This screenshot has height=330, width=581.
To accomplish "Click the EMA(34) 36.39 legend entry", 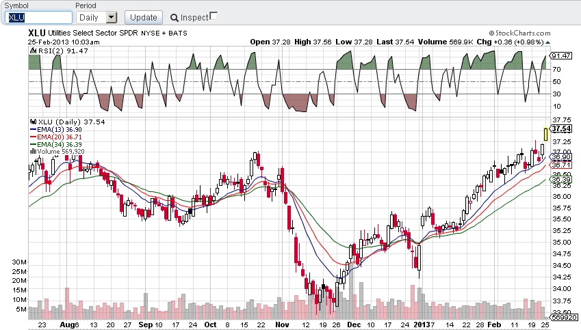I will (56, 144).
